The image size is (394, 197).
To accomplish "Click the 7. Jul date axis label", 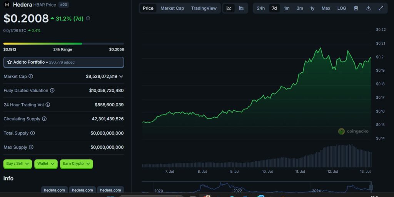I will pos(170,172).
